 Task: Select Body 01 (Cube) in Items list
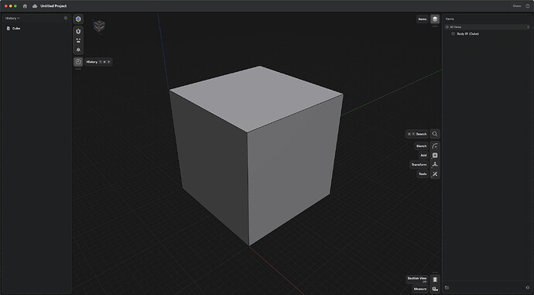(x=468, y=34)
